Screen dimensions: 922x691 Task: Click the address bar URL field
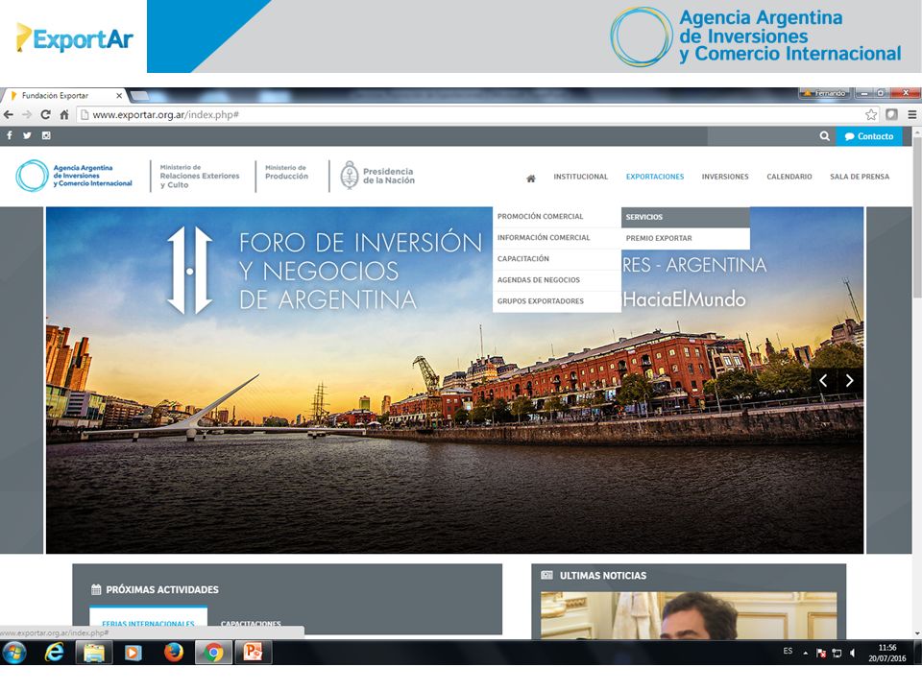coord(471,114)
